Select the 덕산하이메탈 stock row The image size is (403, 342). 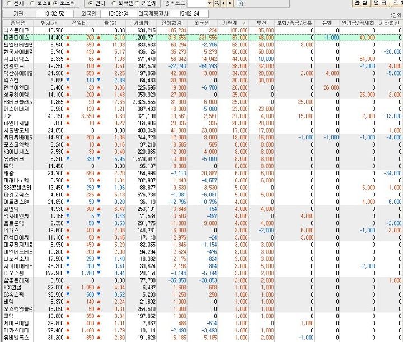[203, 73]
